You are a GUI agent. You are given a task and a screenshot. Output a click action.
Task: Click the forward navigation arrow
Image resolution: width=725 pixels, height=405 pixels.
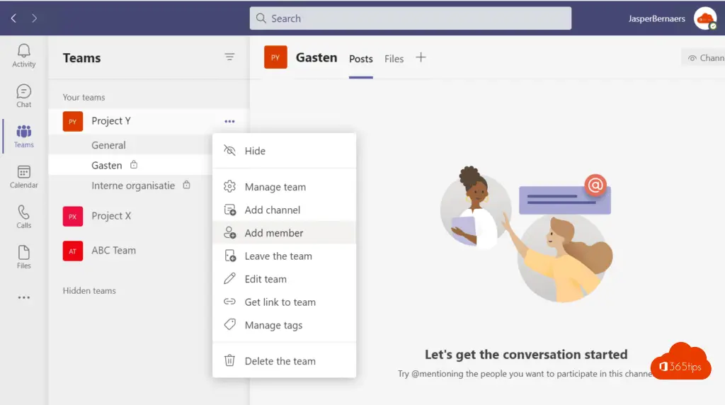35,18
